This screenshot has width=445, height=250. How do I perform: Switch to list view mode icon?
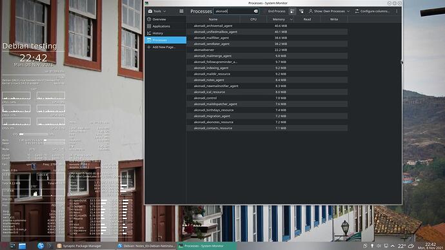292,11
